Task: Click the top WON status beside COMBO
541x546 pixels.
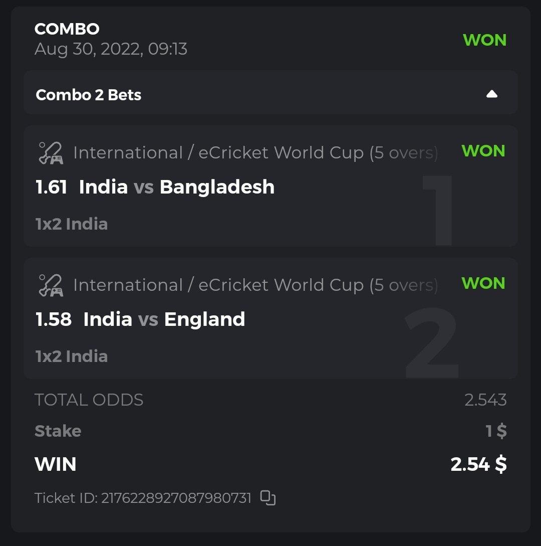Action: (x=484, y=40)
